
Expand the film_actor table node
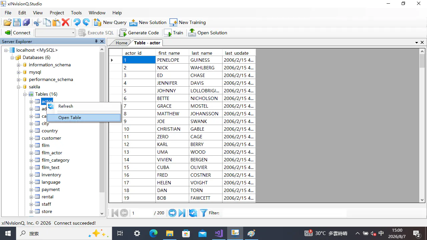(x=31, y=153)
